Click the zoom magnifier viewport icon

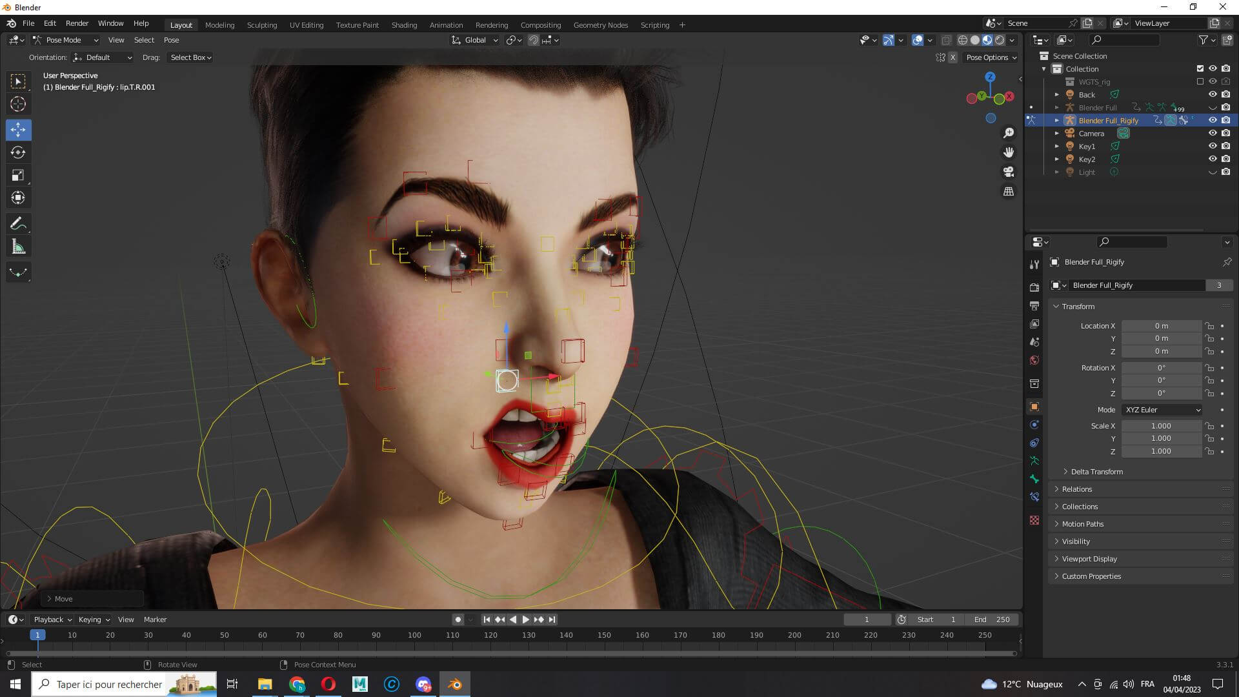1008,133
